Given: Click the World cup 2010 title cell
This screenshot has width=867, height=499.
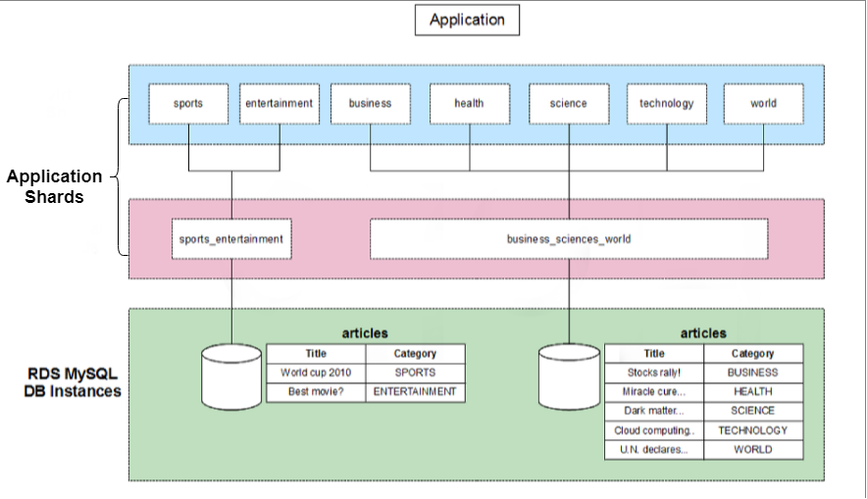Looking at the screenshot, I should pyautogui.click(x=316, y=373).
